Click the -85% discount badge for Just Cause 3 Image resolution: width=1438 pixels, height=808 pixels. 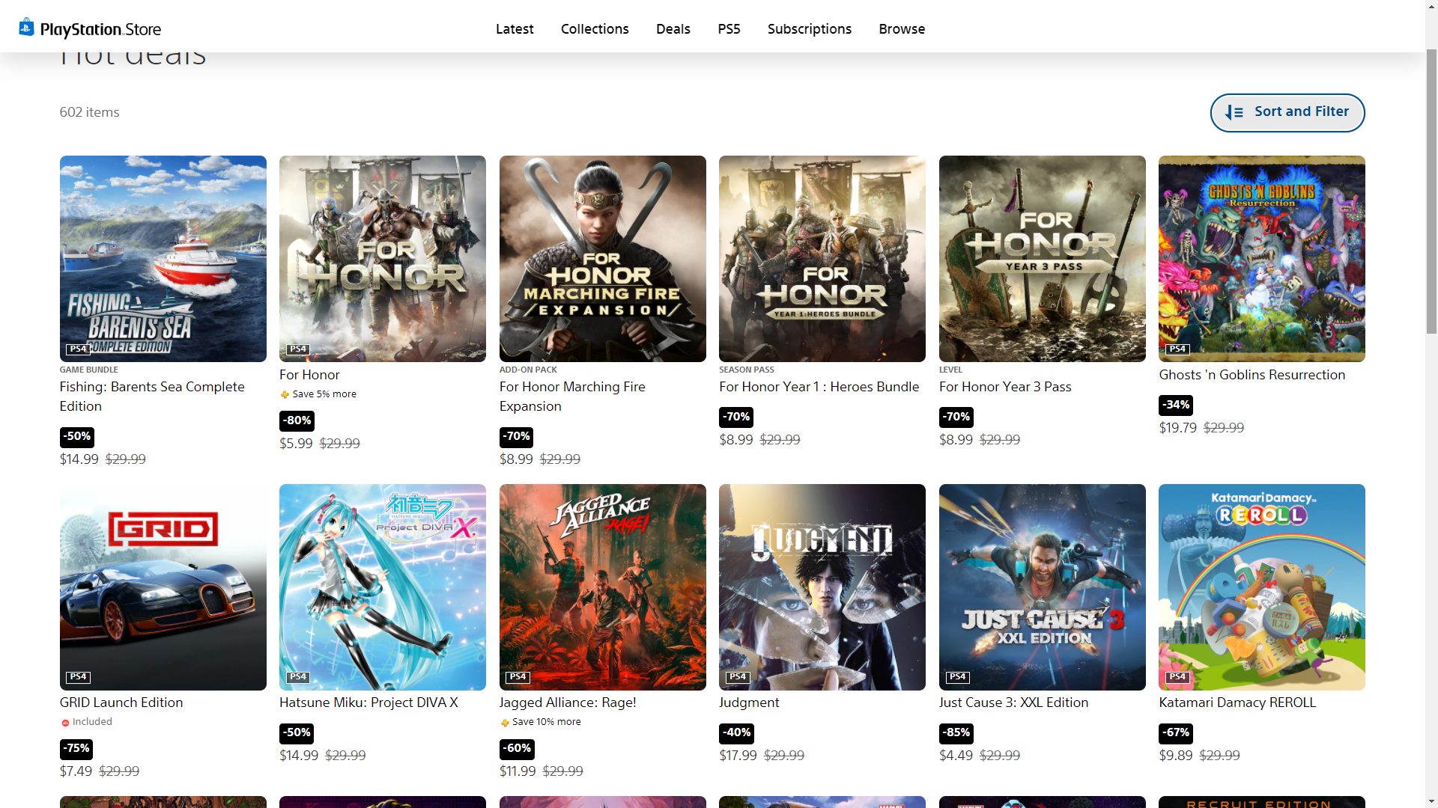coord(956,732)
